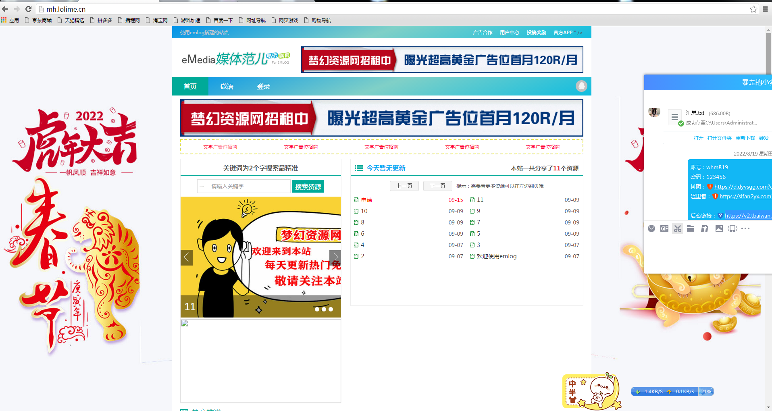Trigger the window shake icon in chat
Image resolution: width=772 pixels, height=411 pixels.
(x=732, y=228)
